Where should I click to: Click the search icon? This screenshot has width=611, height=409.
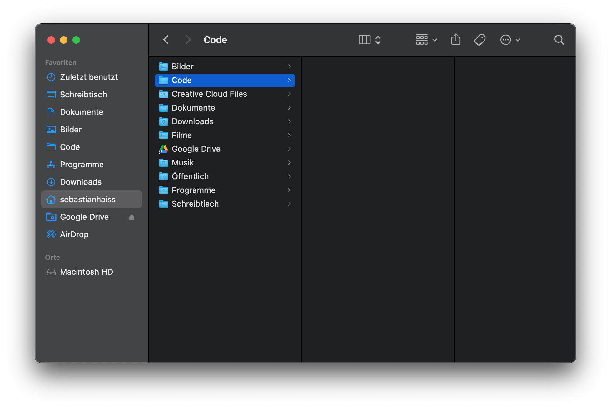pyautogui.click(x=559, y=40)
